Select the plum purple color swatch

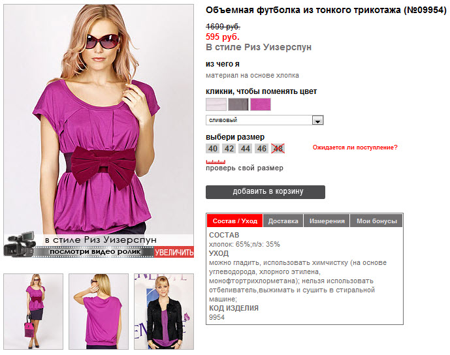(x=261, y=104)
